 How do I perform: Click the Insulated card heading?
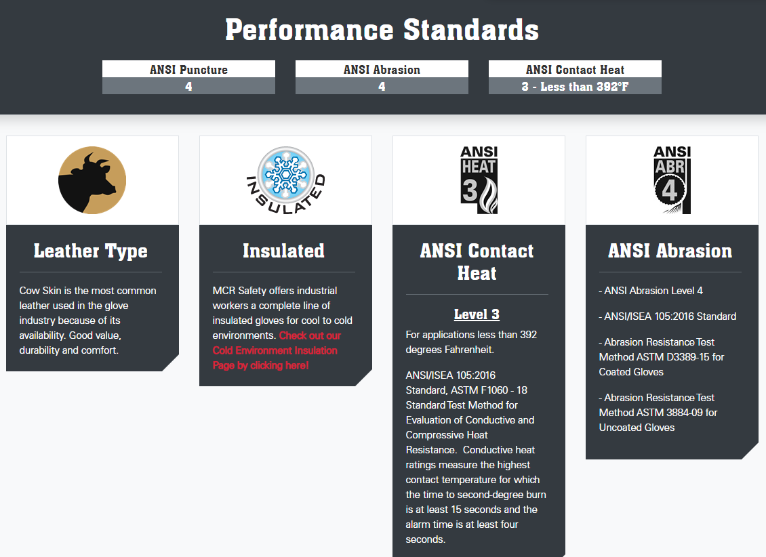283,251
